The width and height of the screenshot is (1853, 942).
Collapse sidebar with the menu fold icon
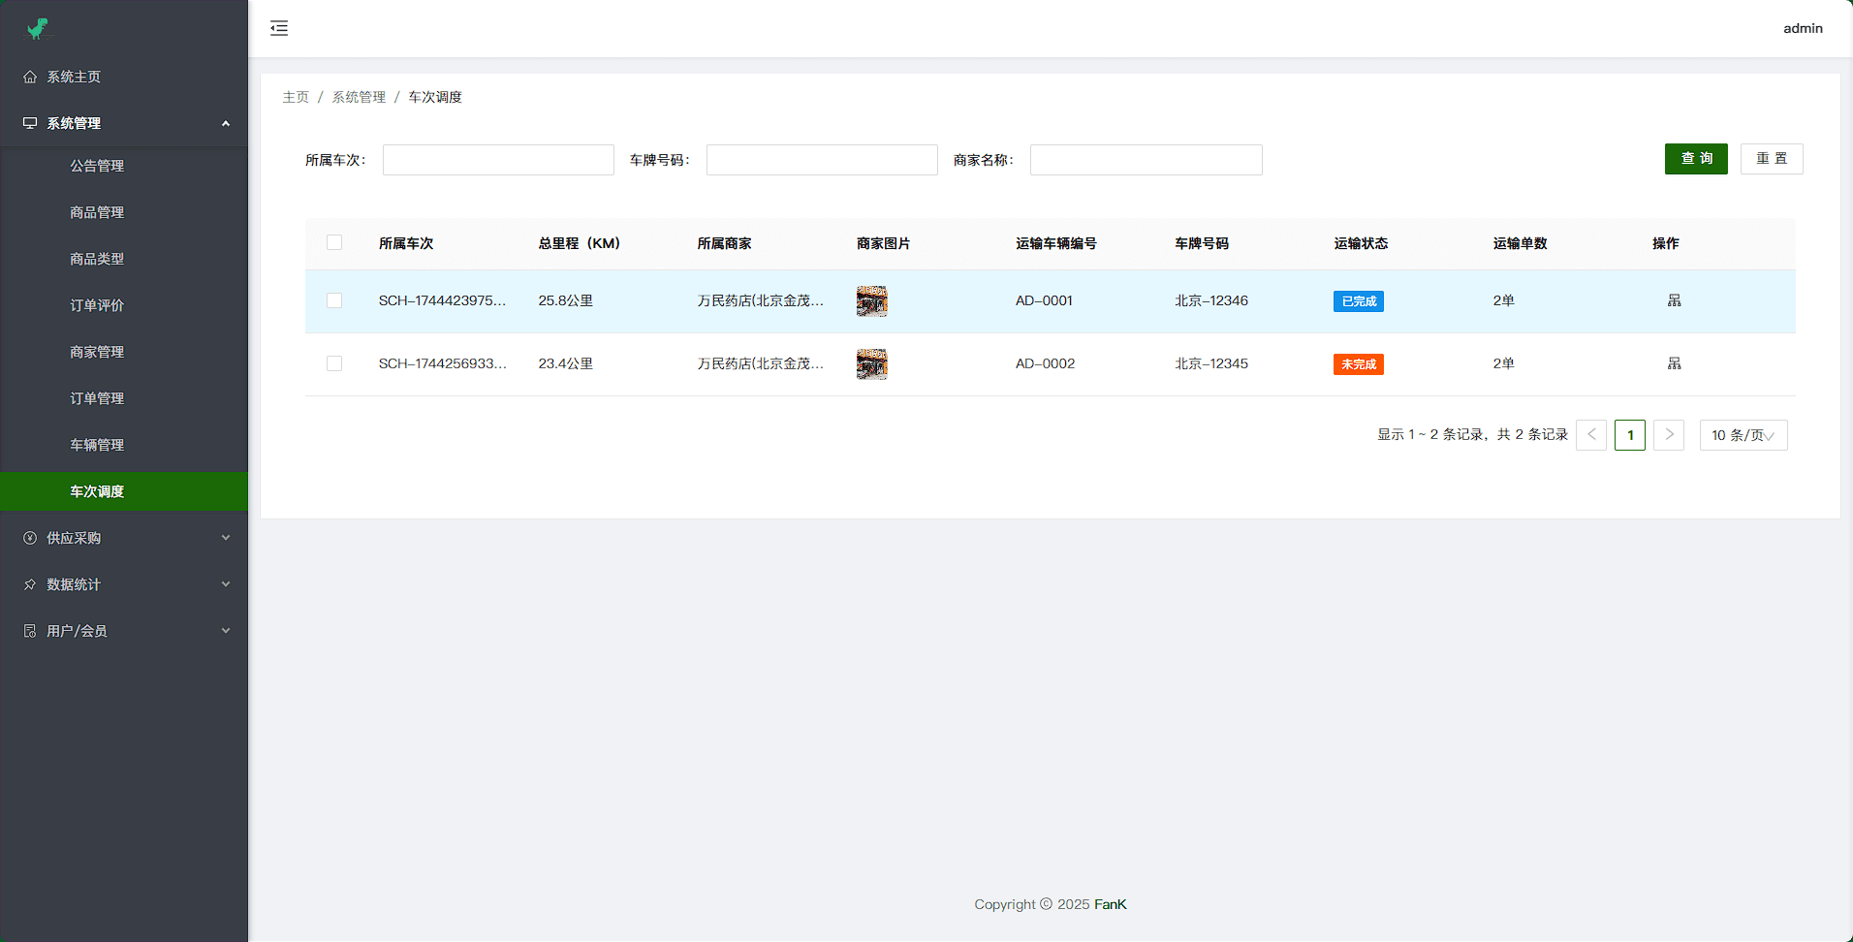click(279, 28)
